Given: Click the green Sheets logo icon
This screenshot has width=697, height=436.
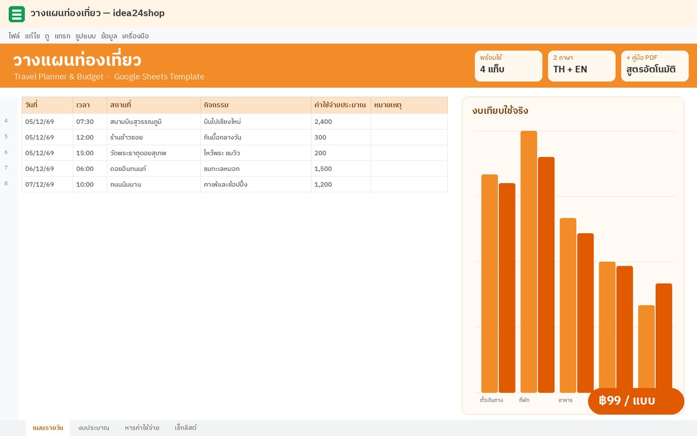Looking at the screenshot, I should click(17, 14).
